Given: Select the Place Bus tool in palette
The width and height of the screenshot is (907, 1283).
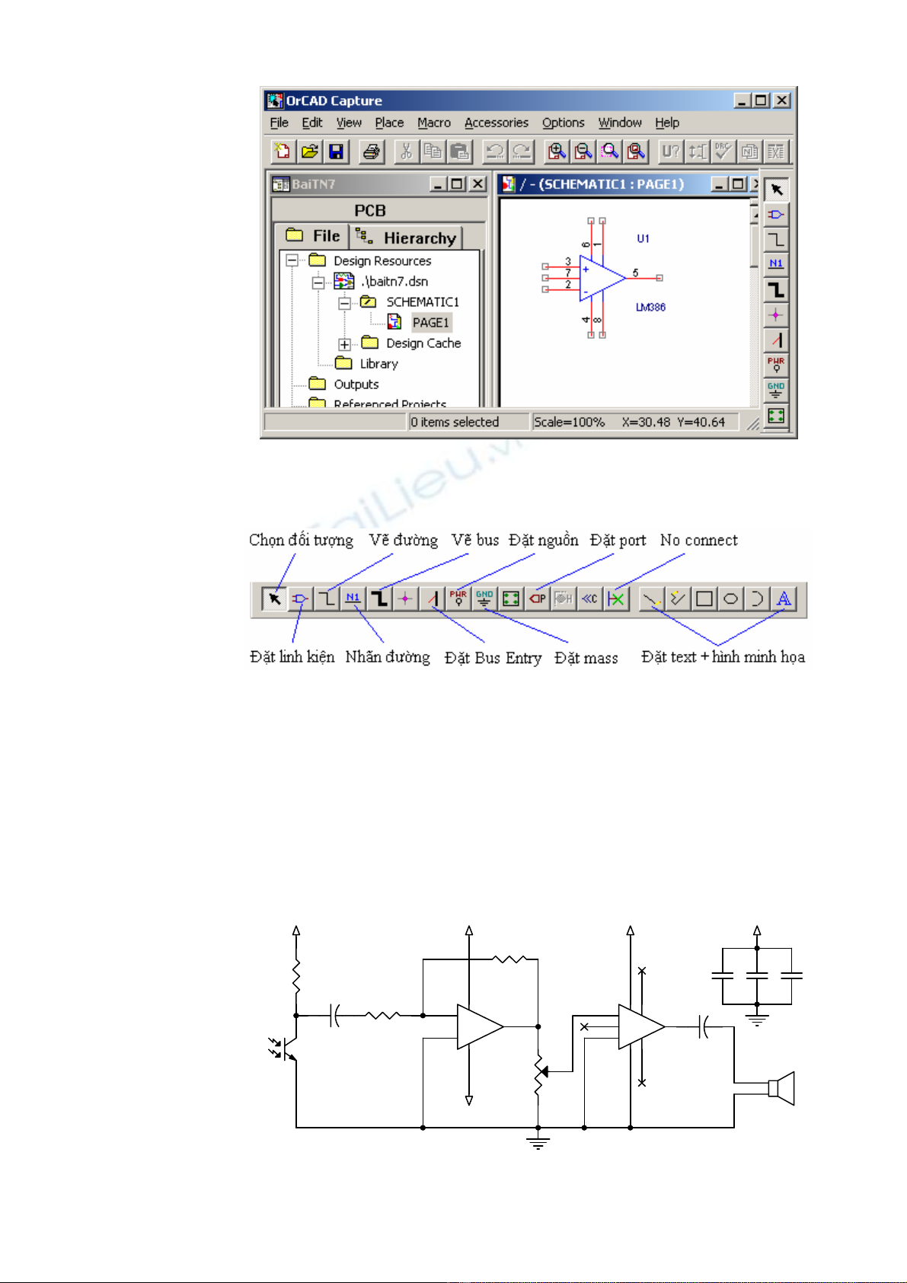Looking at the screenshot, I should 776,290.
